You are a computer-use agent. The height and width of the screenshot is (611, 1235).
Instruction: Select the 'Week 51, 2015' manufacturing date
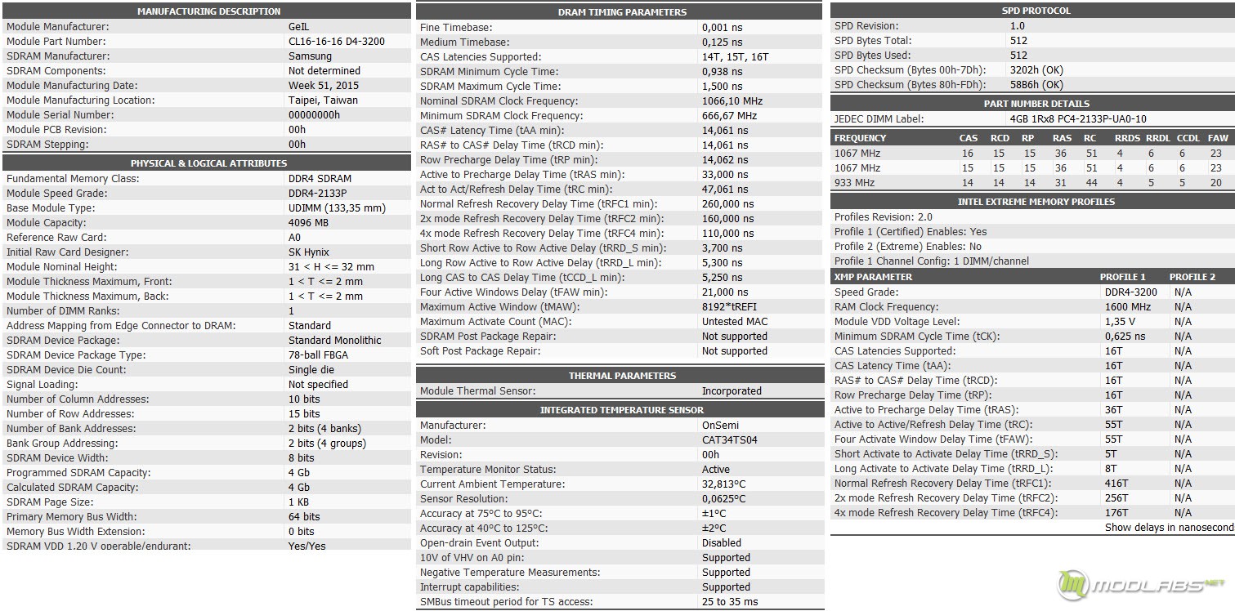pyautogui.click(x=324, y=86)
